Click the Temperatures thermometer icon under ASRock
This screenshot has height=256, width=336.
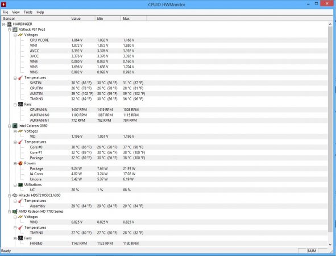20,77
